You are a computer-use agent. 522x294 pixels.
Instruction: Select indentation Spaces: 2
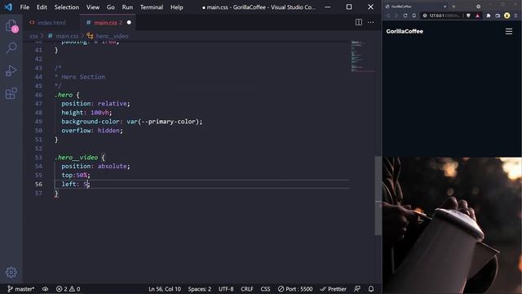point(199,289)
